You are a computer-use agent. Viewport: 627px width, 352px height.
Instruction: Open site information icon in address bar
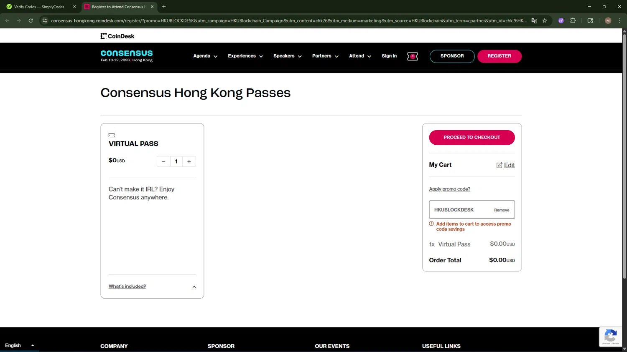click(45, 20)
